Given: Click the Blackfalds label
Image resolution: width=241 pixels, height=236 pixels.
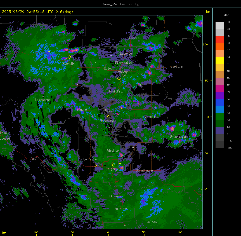Looking at the screenshot, I should 123,63.
